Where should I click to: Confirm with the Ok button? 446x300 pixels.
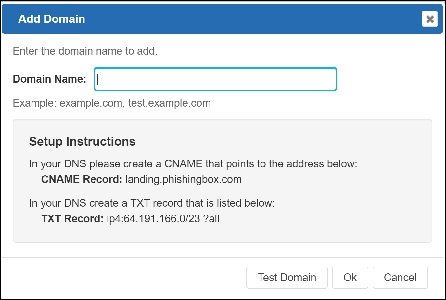click(x=350, y=277)
